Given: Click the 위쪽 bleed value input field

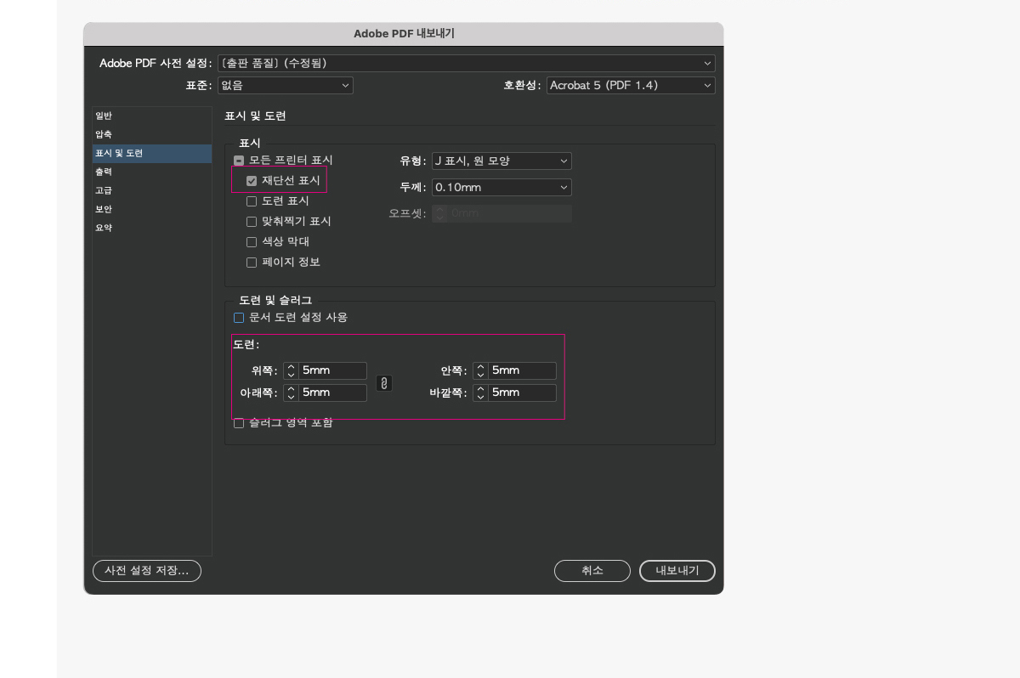Looking at the screenshot, I should [x=332, y=370].
